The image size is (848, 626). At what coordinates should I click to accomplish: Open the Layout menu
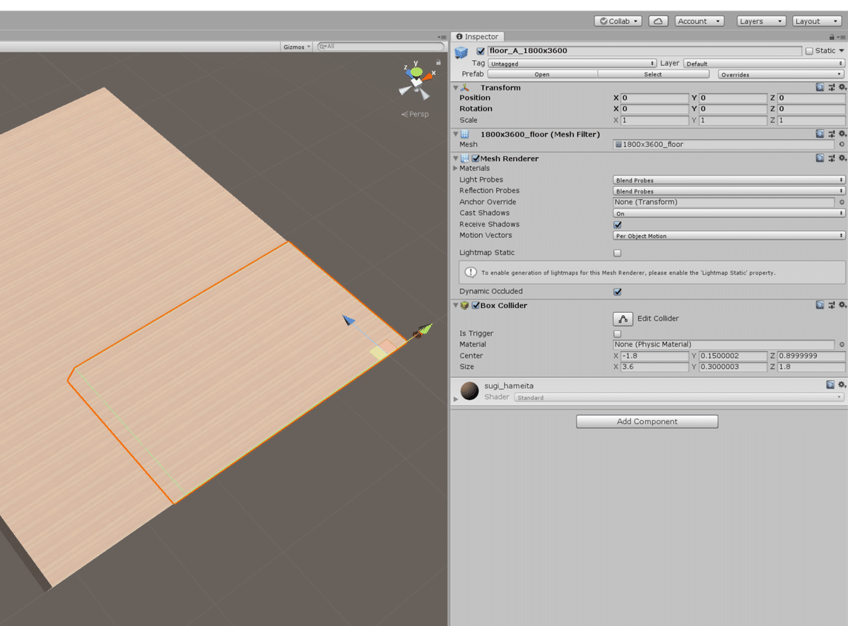[x=817, y=21]
